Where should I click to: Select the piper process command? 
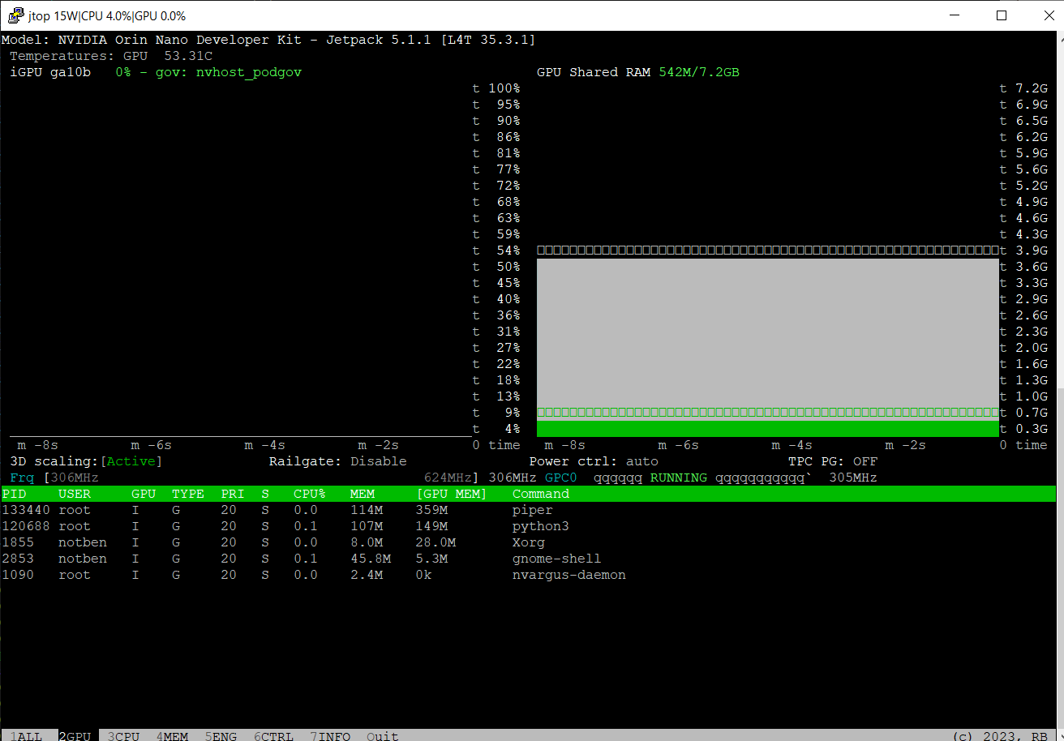pos(533,510)
